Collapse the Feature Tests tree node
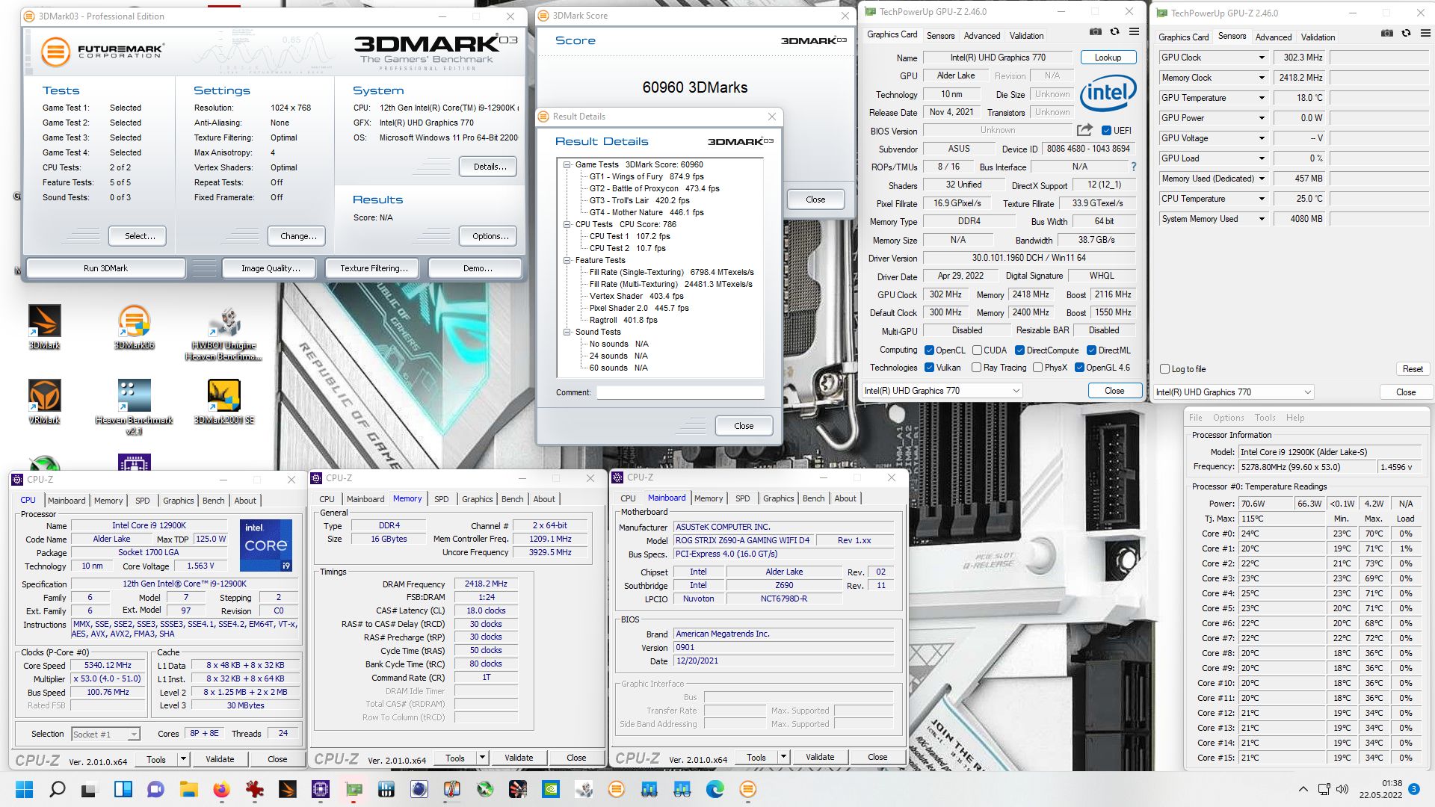The image size is (1435, 807). click(x=567, y=260)
